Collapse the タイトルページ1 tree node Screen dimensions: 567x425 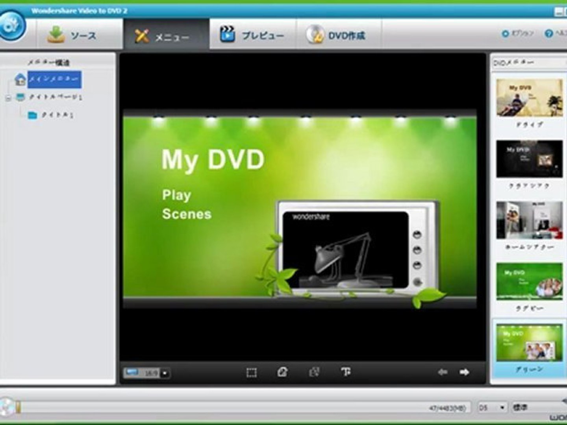coord(8,98)
